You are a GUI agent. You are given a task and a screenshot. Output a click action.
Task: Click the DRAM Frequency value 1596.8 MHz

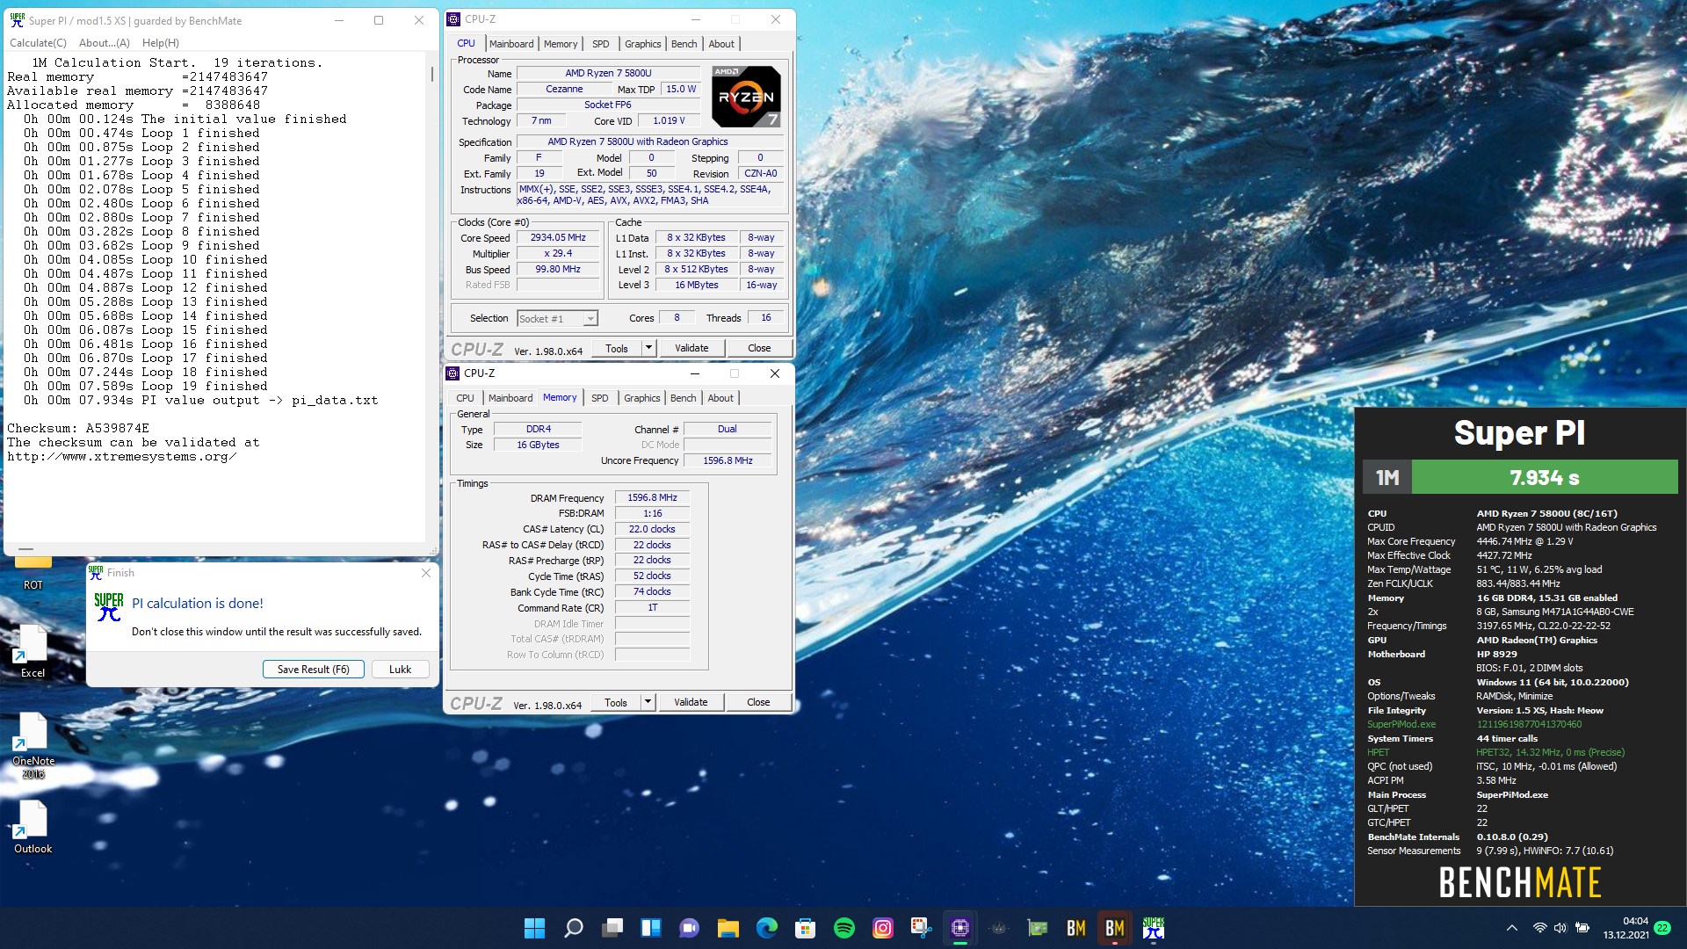click(652, 497)
